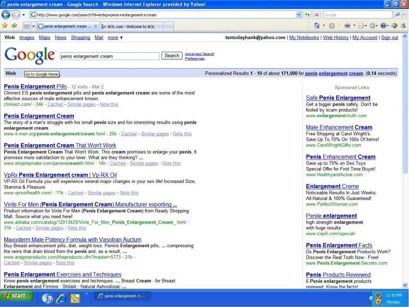Open the Tools gear menu
The height and width of the screenshot is (307, 409).
[373, 26]
